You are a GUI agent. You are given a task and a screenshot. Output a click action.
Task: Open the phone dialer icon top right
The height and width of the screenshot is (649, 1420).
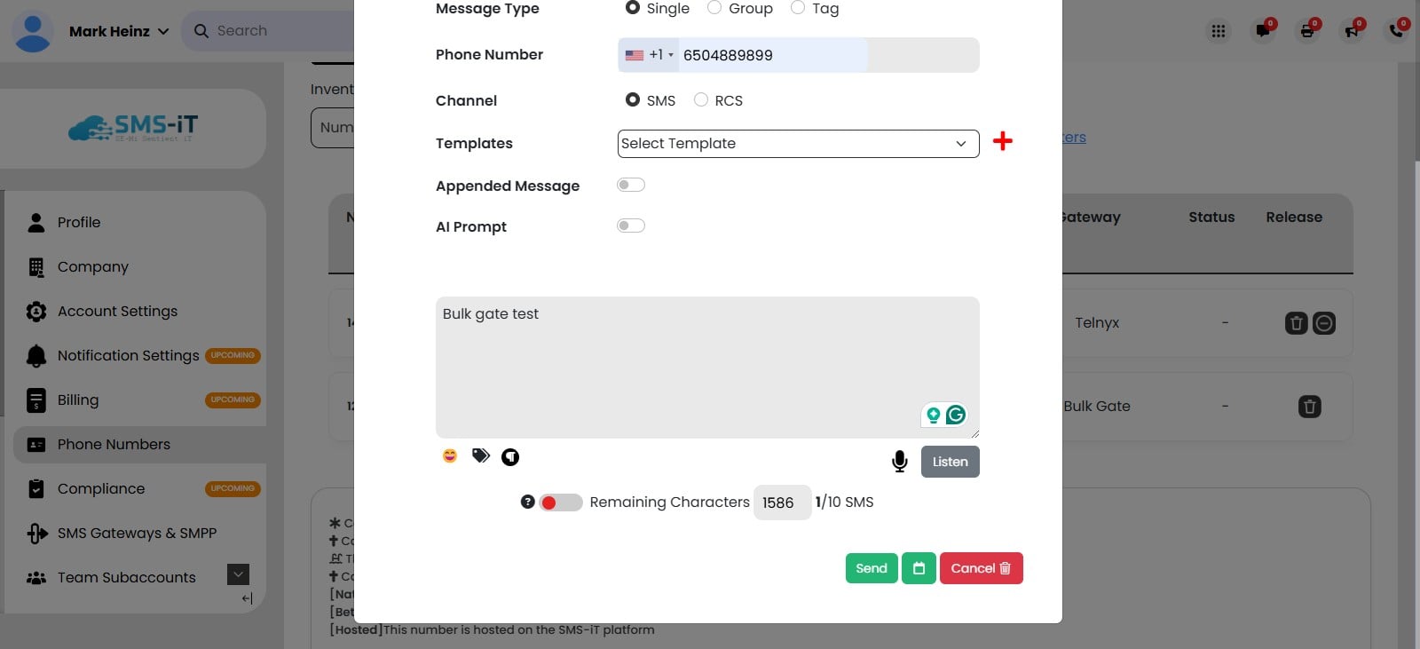click(1396, 31)
